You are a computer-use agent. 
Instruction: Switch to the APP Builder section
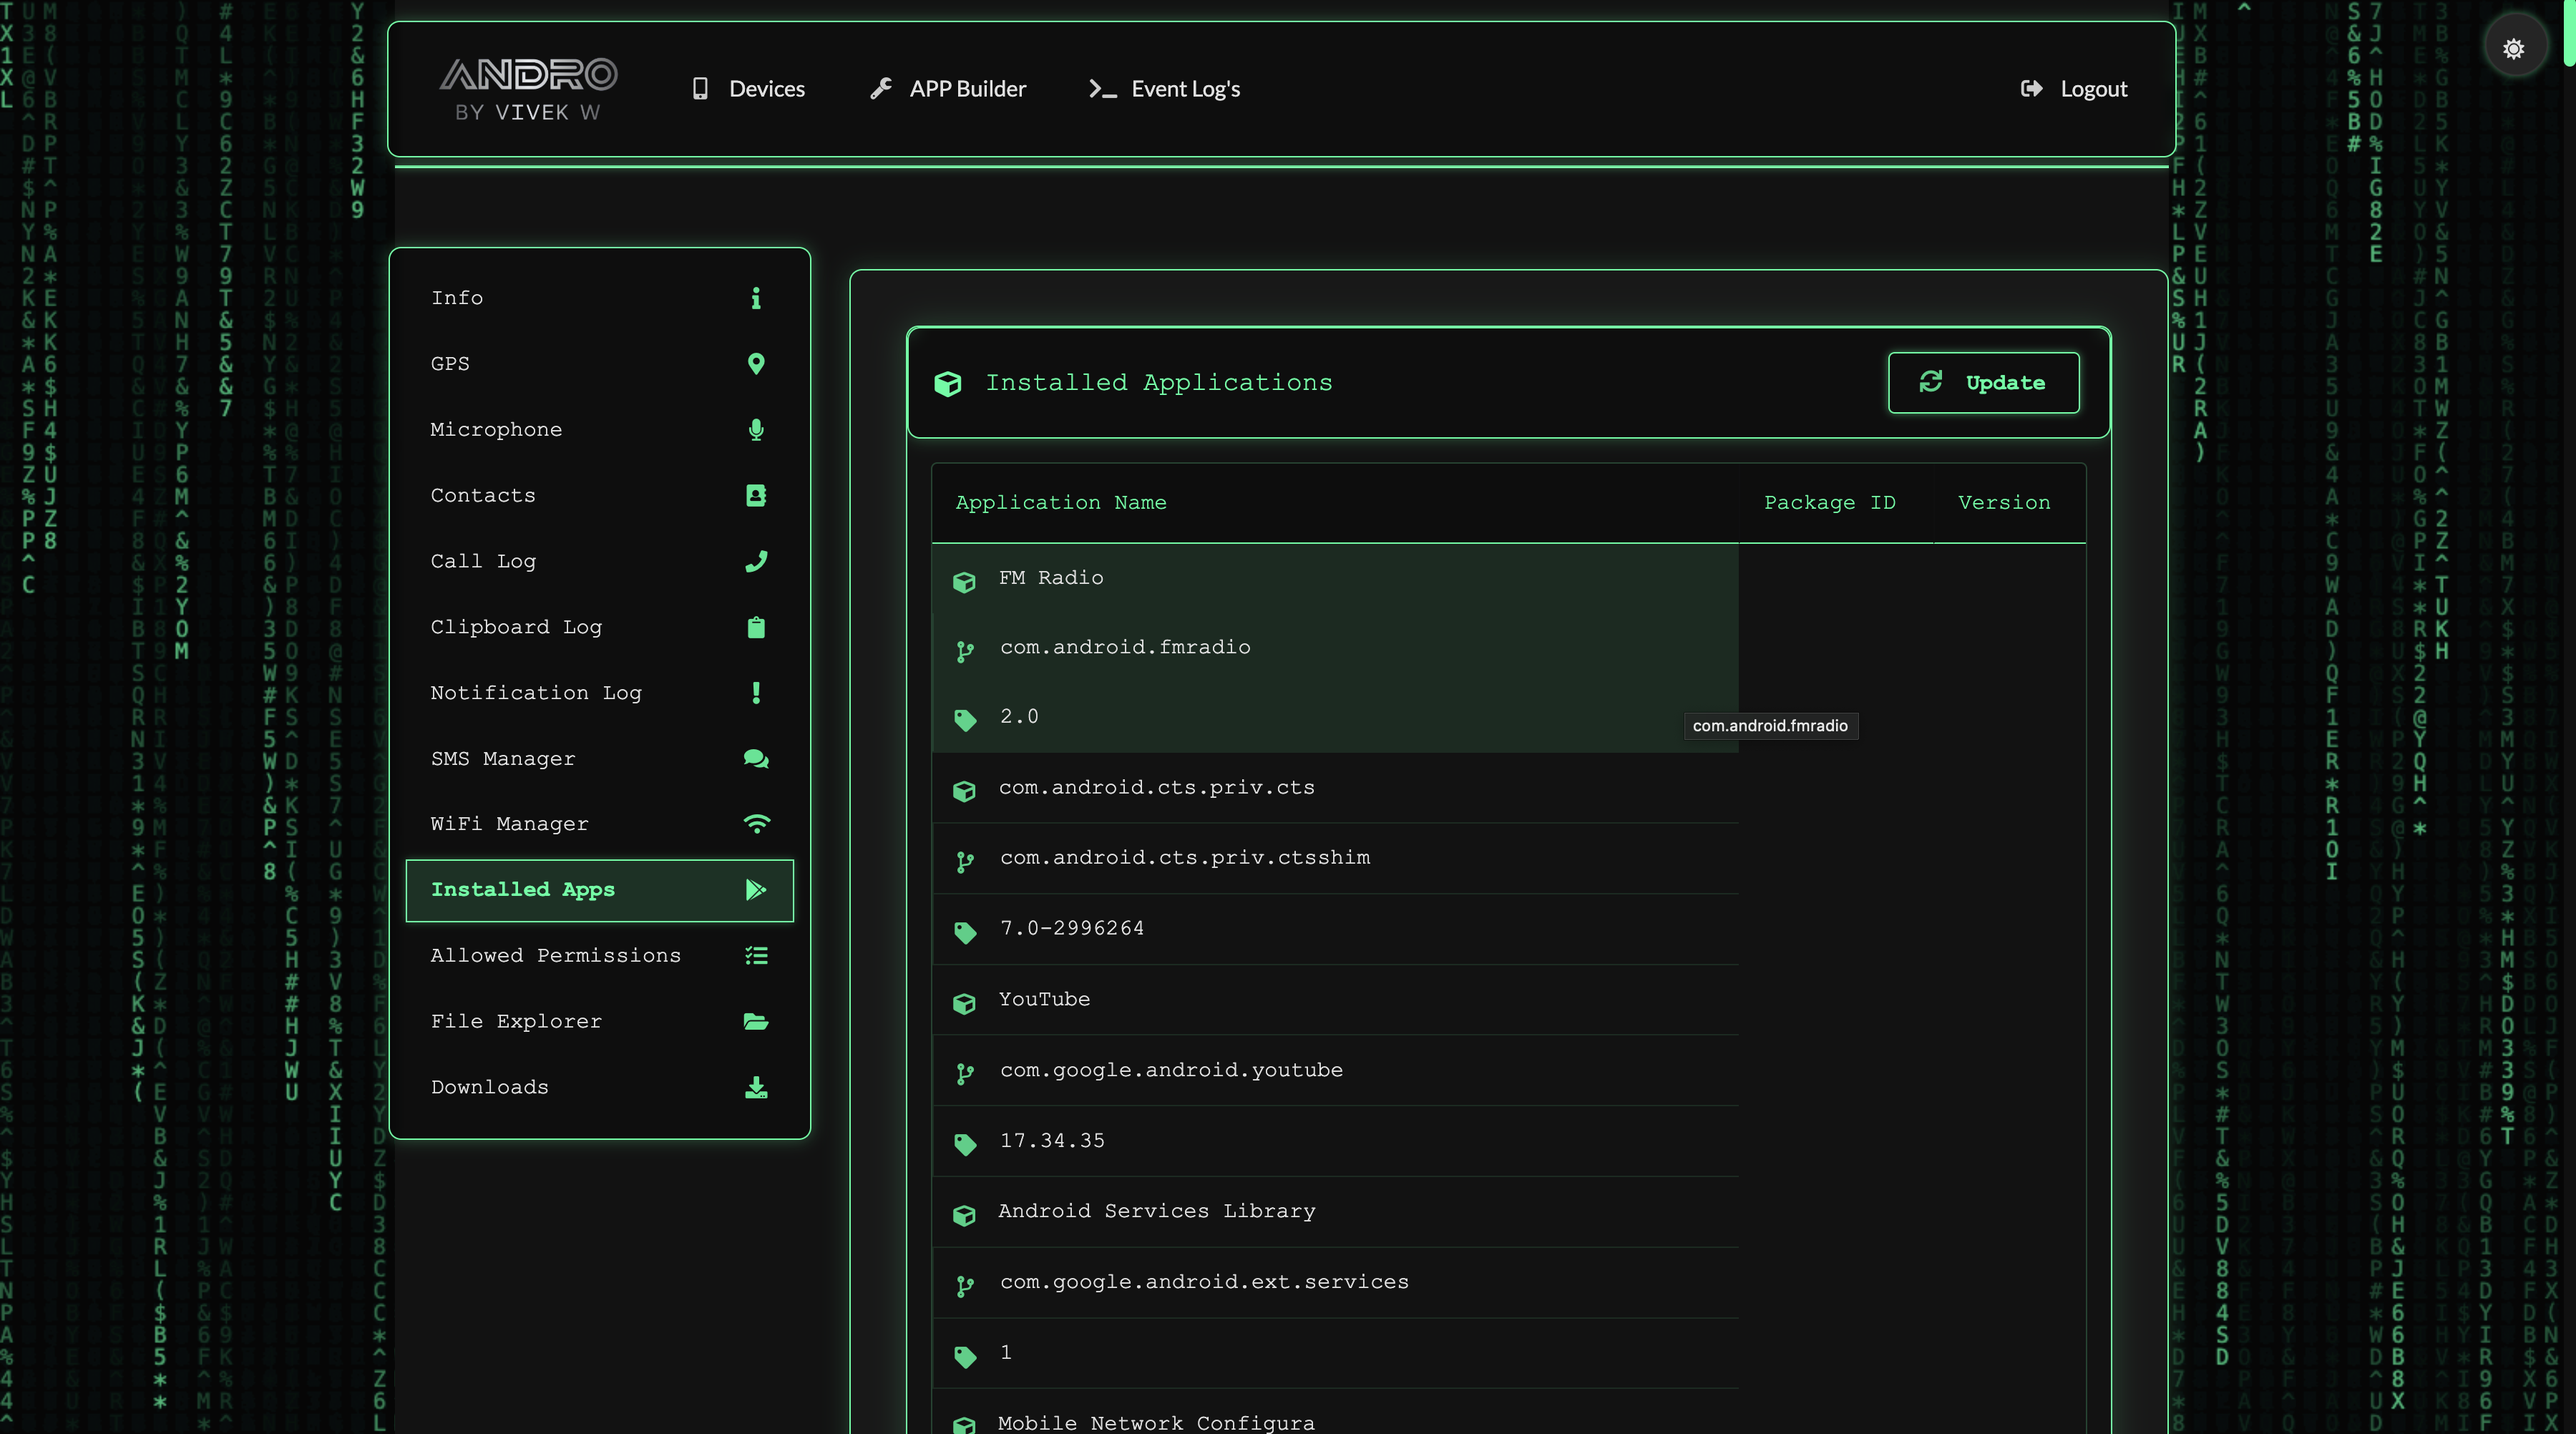point(946,88)
